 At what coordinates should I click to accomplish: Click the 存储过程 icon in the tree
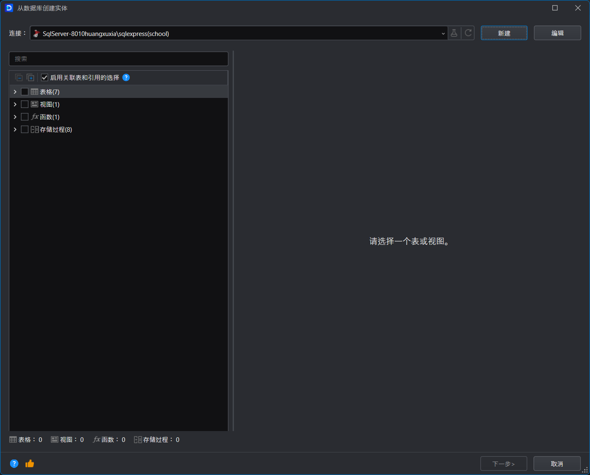35,129
